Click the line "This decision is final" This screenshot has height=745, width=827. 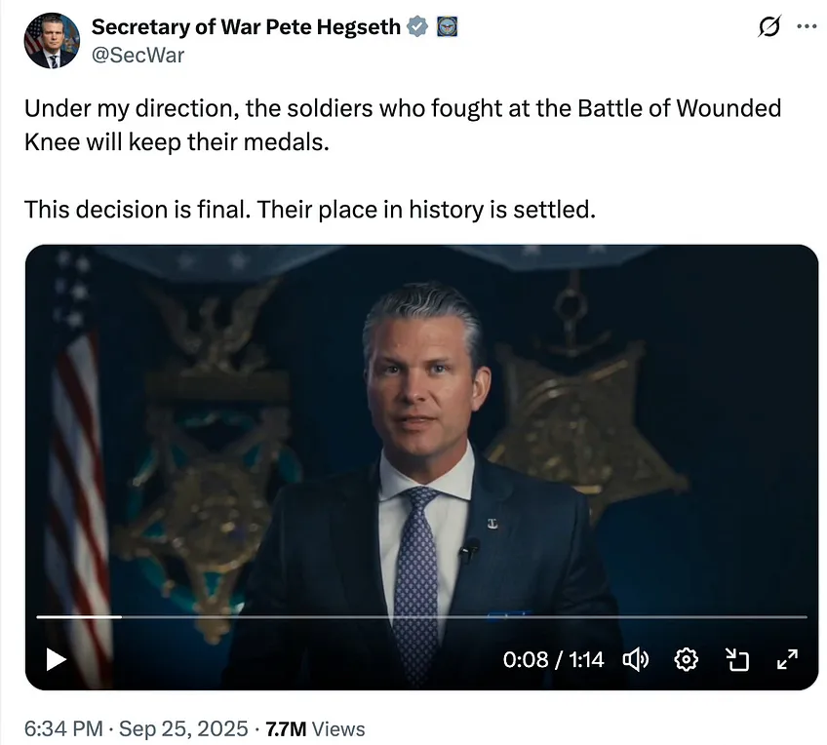(x=309, y=209)
